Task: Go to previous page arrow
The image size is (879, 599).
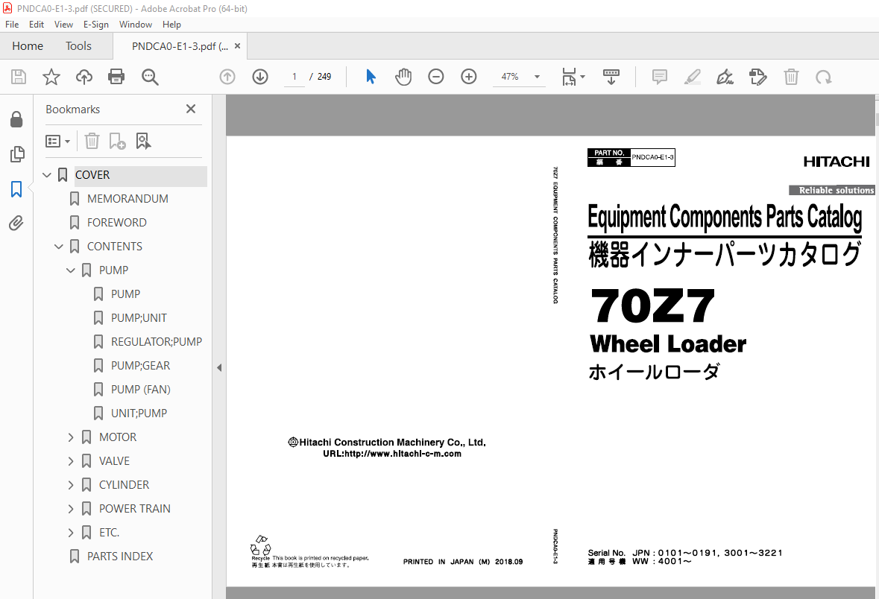Action: point(227,77)
